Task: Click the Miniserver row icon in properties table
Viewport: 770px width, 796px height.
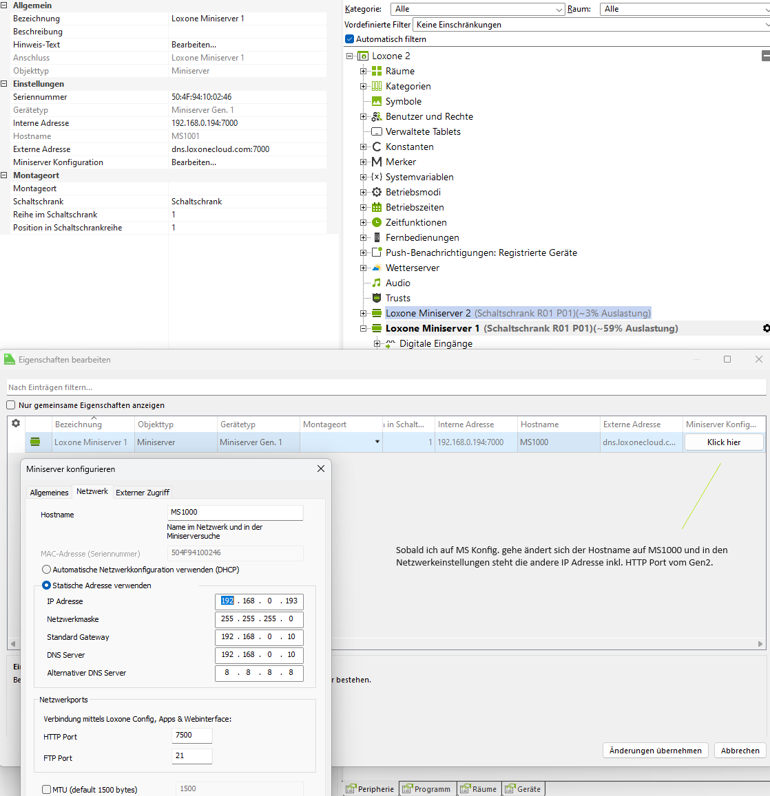Action: click(x=35, y=442)
